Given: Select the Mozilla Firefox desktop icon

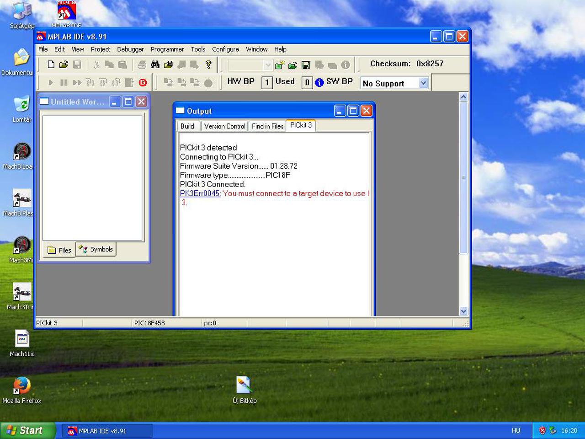Looking at the screenshot, I should click(21, 391).
